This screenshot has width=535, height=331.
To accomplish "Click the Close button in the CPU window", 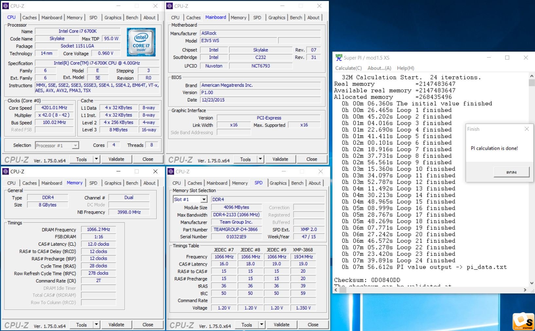I will tap(148, 159).
